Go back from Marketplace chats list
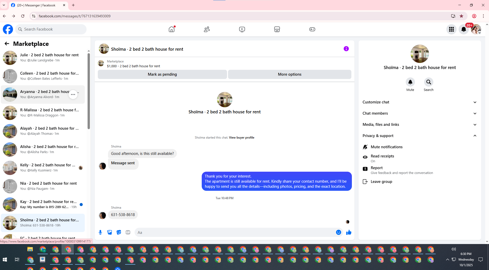489x270 pixels. (7, 44)
